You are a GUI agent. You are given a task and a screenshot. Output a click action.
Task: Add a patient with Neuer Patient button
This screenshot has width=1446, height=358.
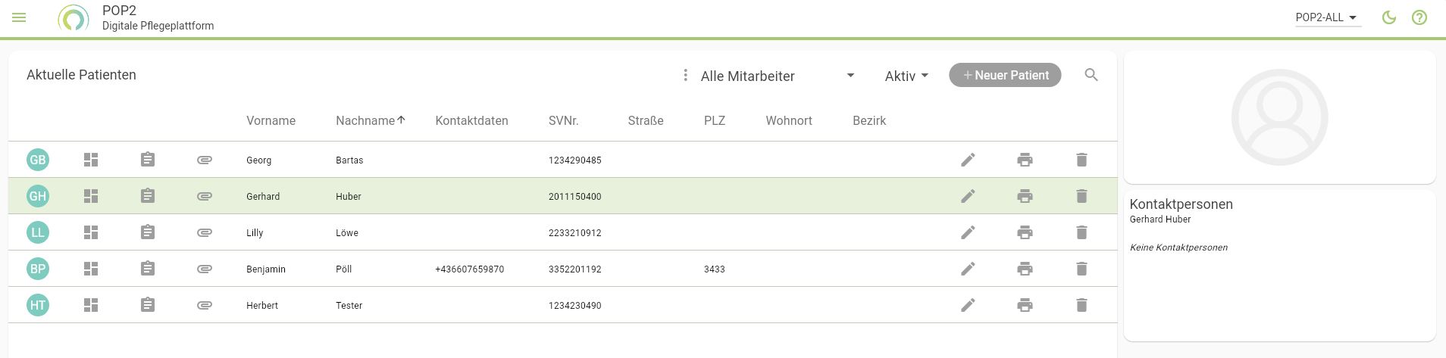coord(1005,75)
